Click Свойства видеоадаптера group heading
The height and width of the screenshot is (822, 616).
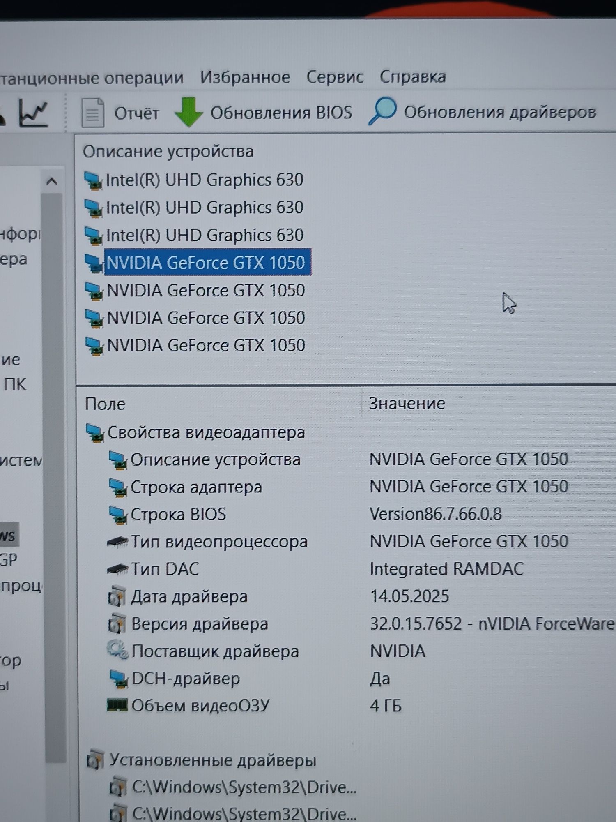[x=206, y=432]
